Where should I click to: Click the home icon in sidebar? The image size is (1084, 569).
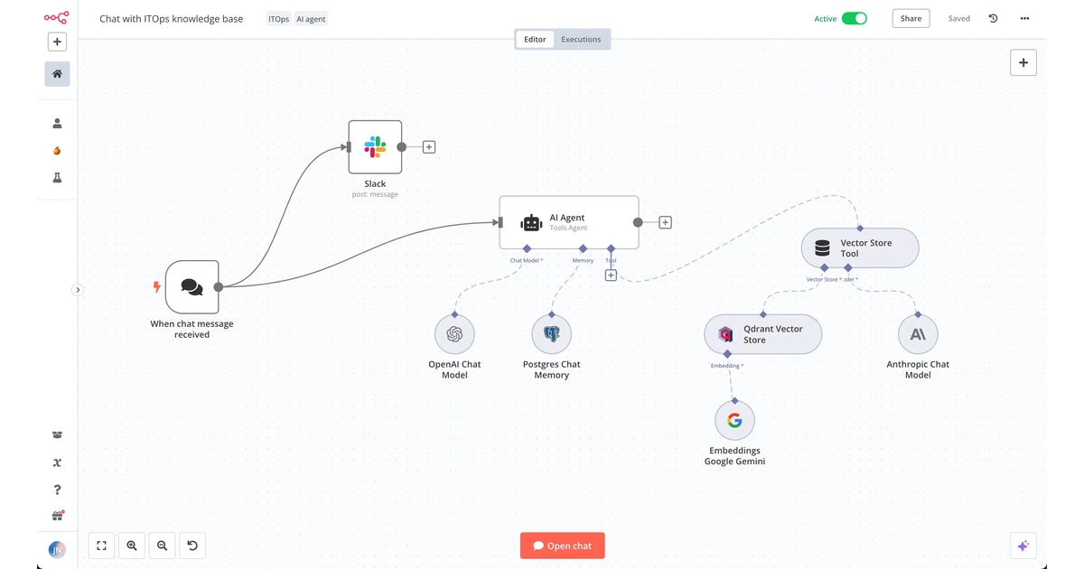(x=57, y=74)
